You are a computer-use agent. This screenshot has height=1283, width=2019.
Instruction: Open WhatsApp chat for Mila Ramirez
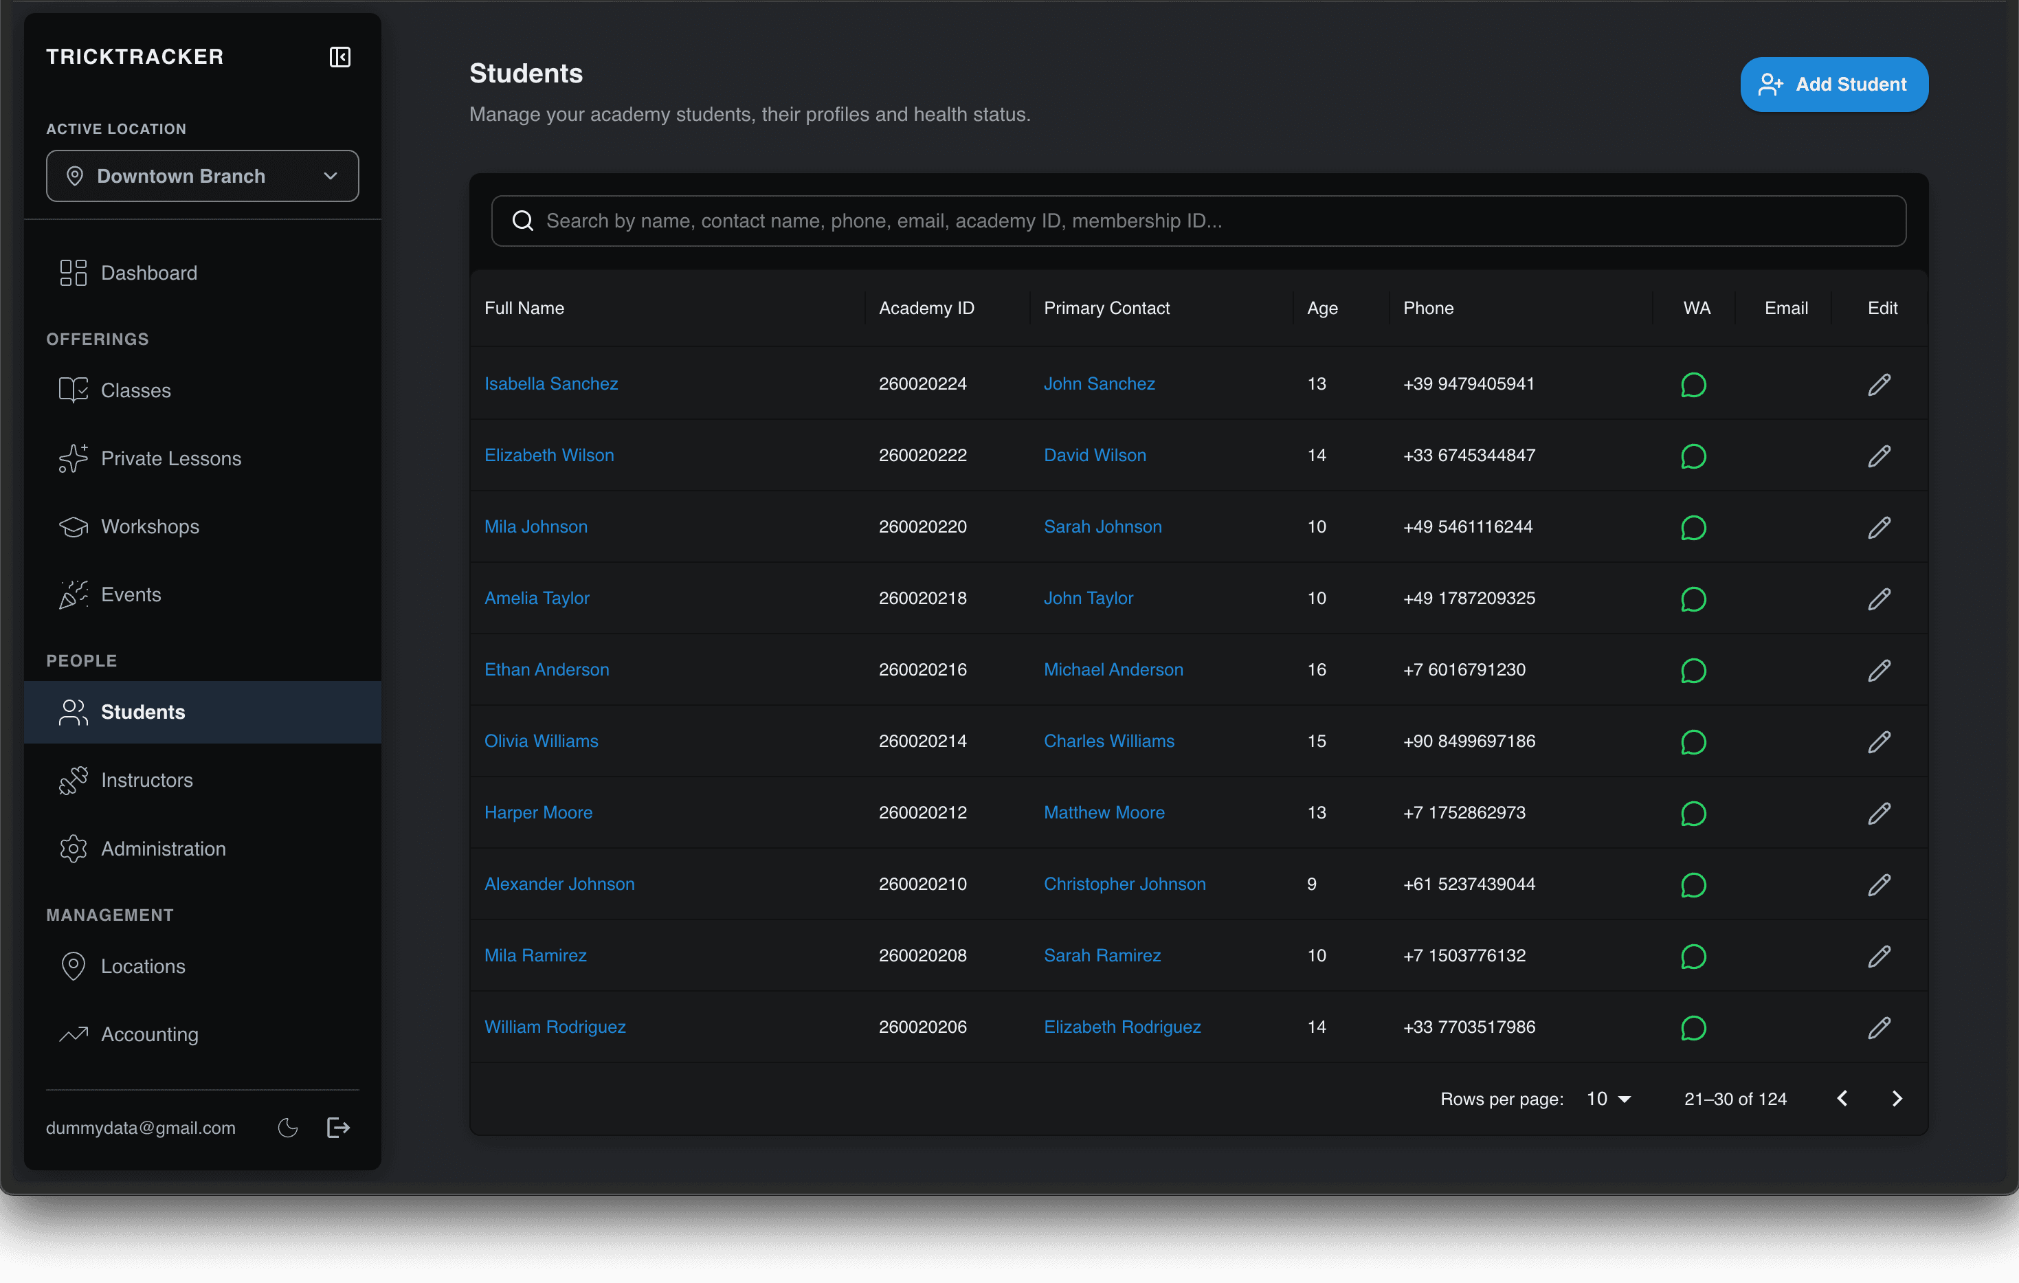pos(1694,956)
